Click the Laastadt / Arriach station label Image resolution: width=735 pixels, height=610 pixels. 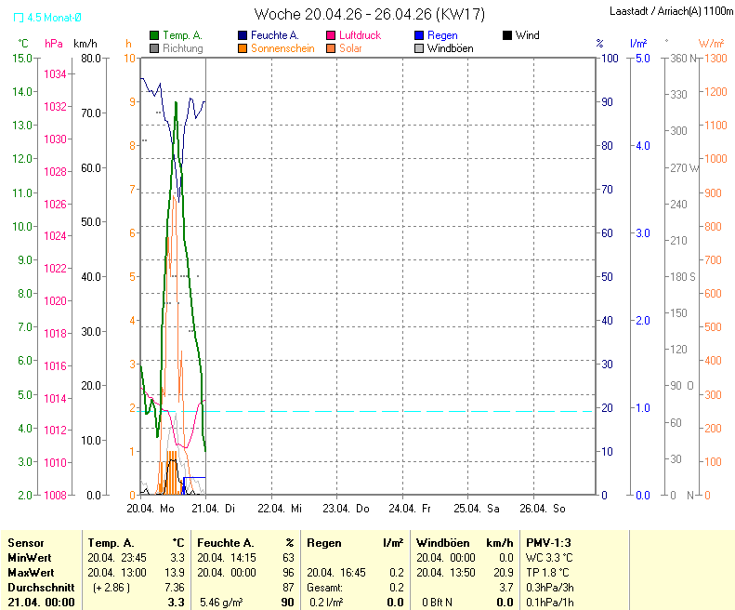click(x=670, y=12)
